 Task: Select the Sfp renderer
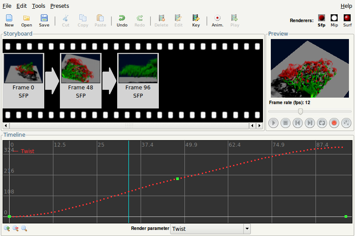pyautogui.click(x=322, y=20)
